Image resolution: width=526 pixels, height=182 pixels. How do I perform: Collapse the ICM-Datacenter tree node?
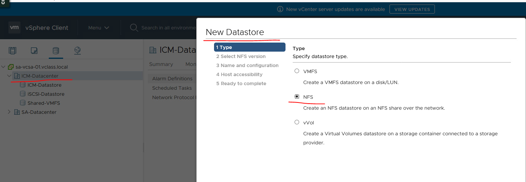[x=9, y=76]
